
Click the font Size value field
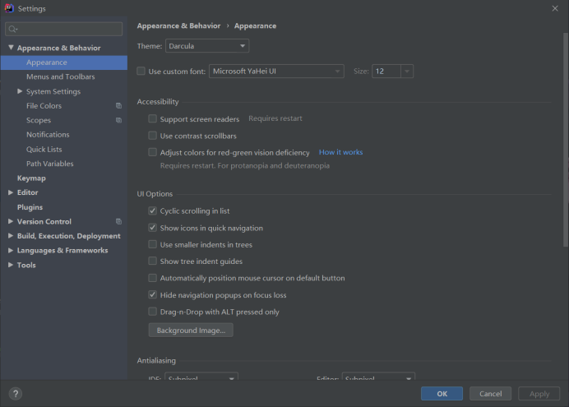(386, 71)
